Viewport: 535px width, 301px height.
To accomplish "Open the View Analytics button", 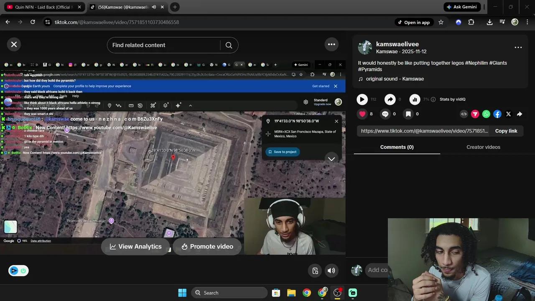I will pos(135,246).
